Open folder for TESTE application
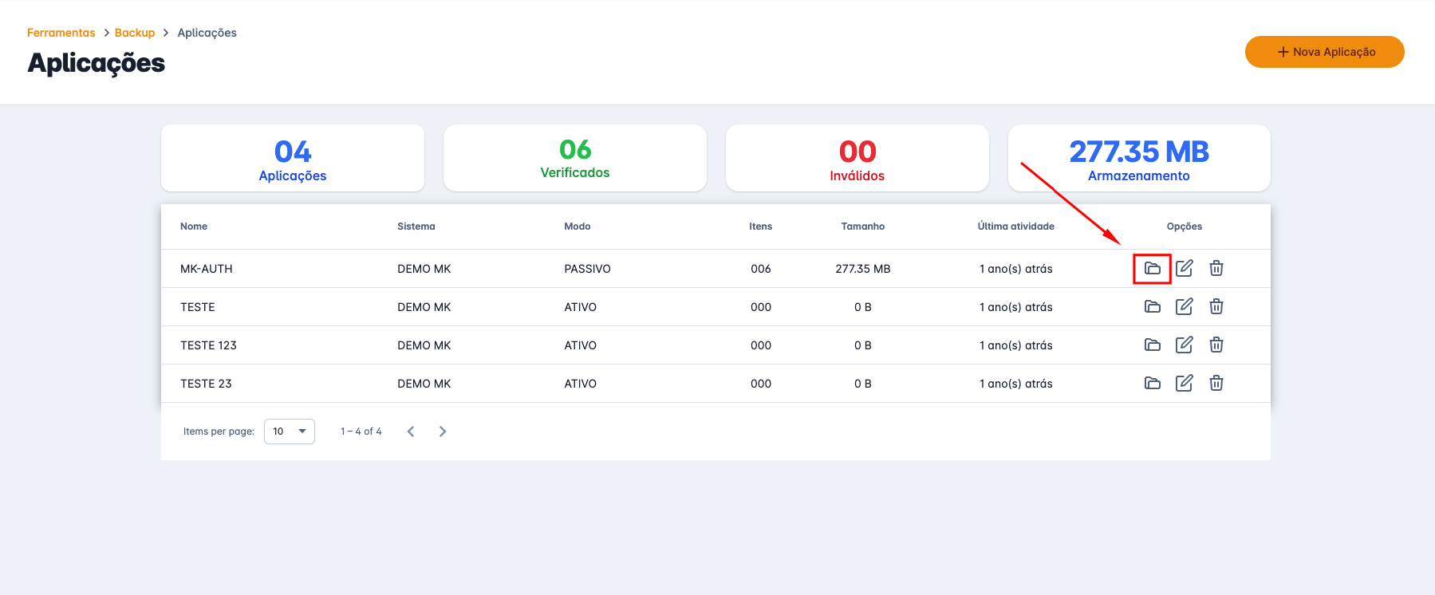 click(x=1152, y=307)
